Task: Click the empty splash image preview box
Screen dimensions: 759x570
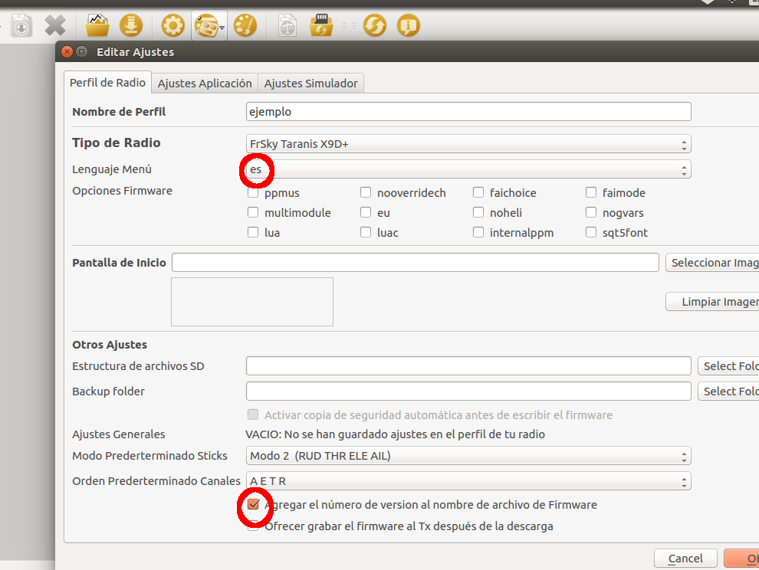Action: (252, 301)
